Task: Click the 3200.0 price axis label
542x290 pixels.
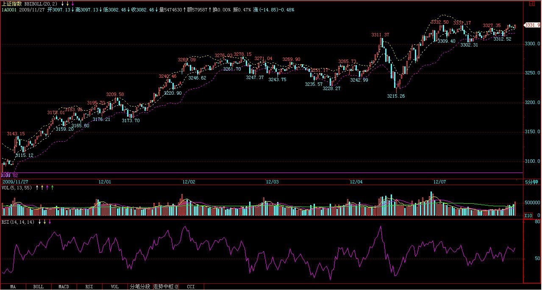Action: pyautogui.click(x=532, y=102)
